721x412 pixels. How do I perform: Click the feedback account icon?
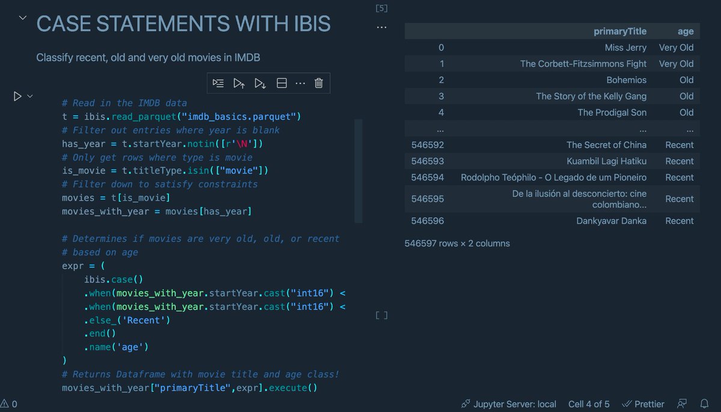(681, 404)
